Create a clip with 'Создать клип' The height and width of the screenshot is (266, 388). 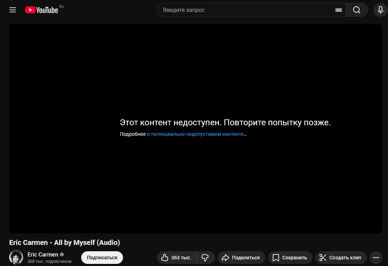pyautogui.click(x=341, y=258)
